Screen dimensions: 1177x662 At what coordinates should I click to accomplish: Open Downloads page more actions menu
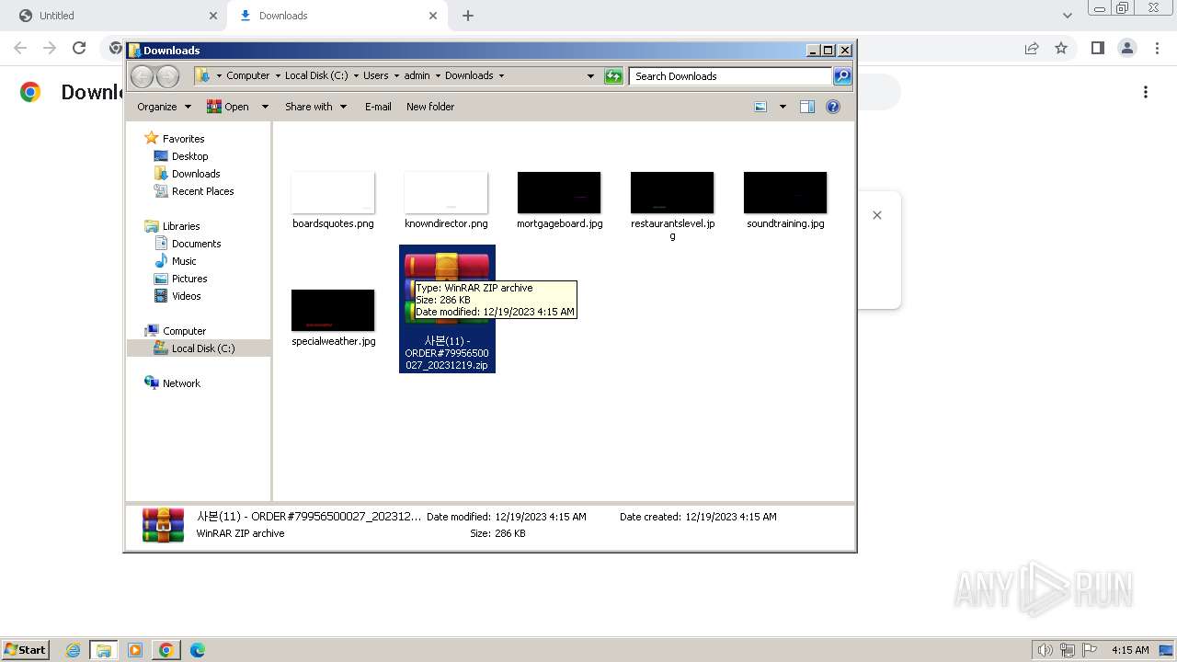(x=1146, y=92)
